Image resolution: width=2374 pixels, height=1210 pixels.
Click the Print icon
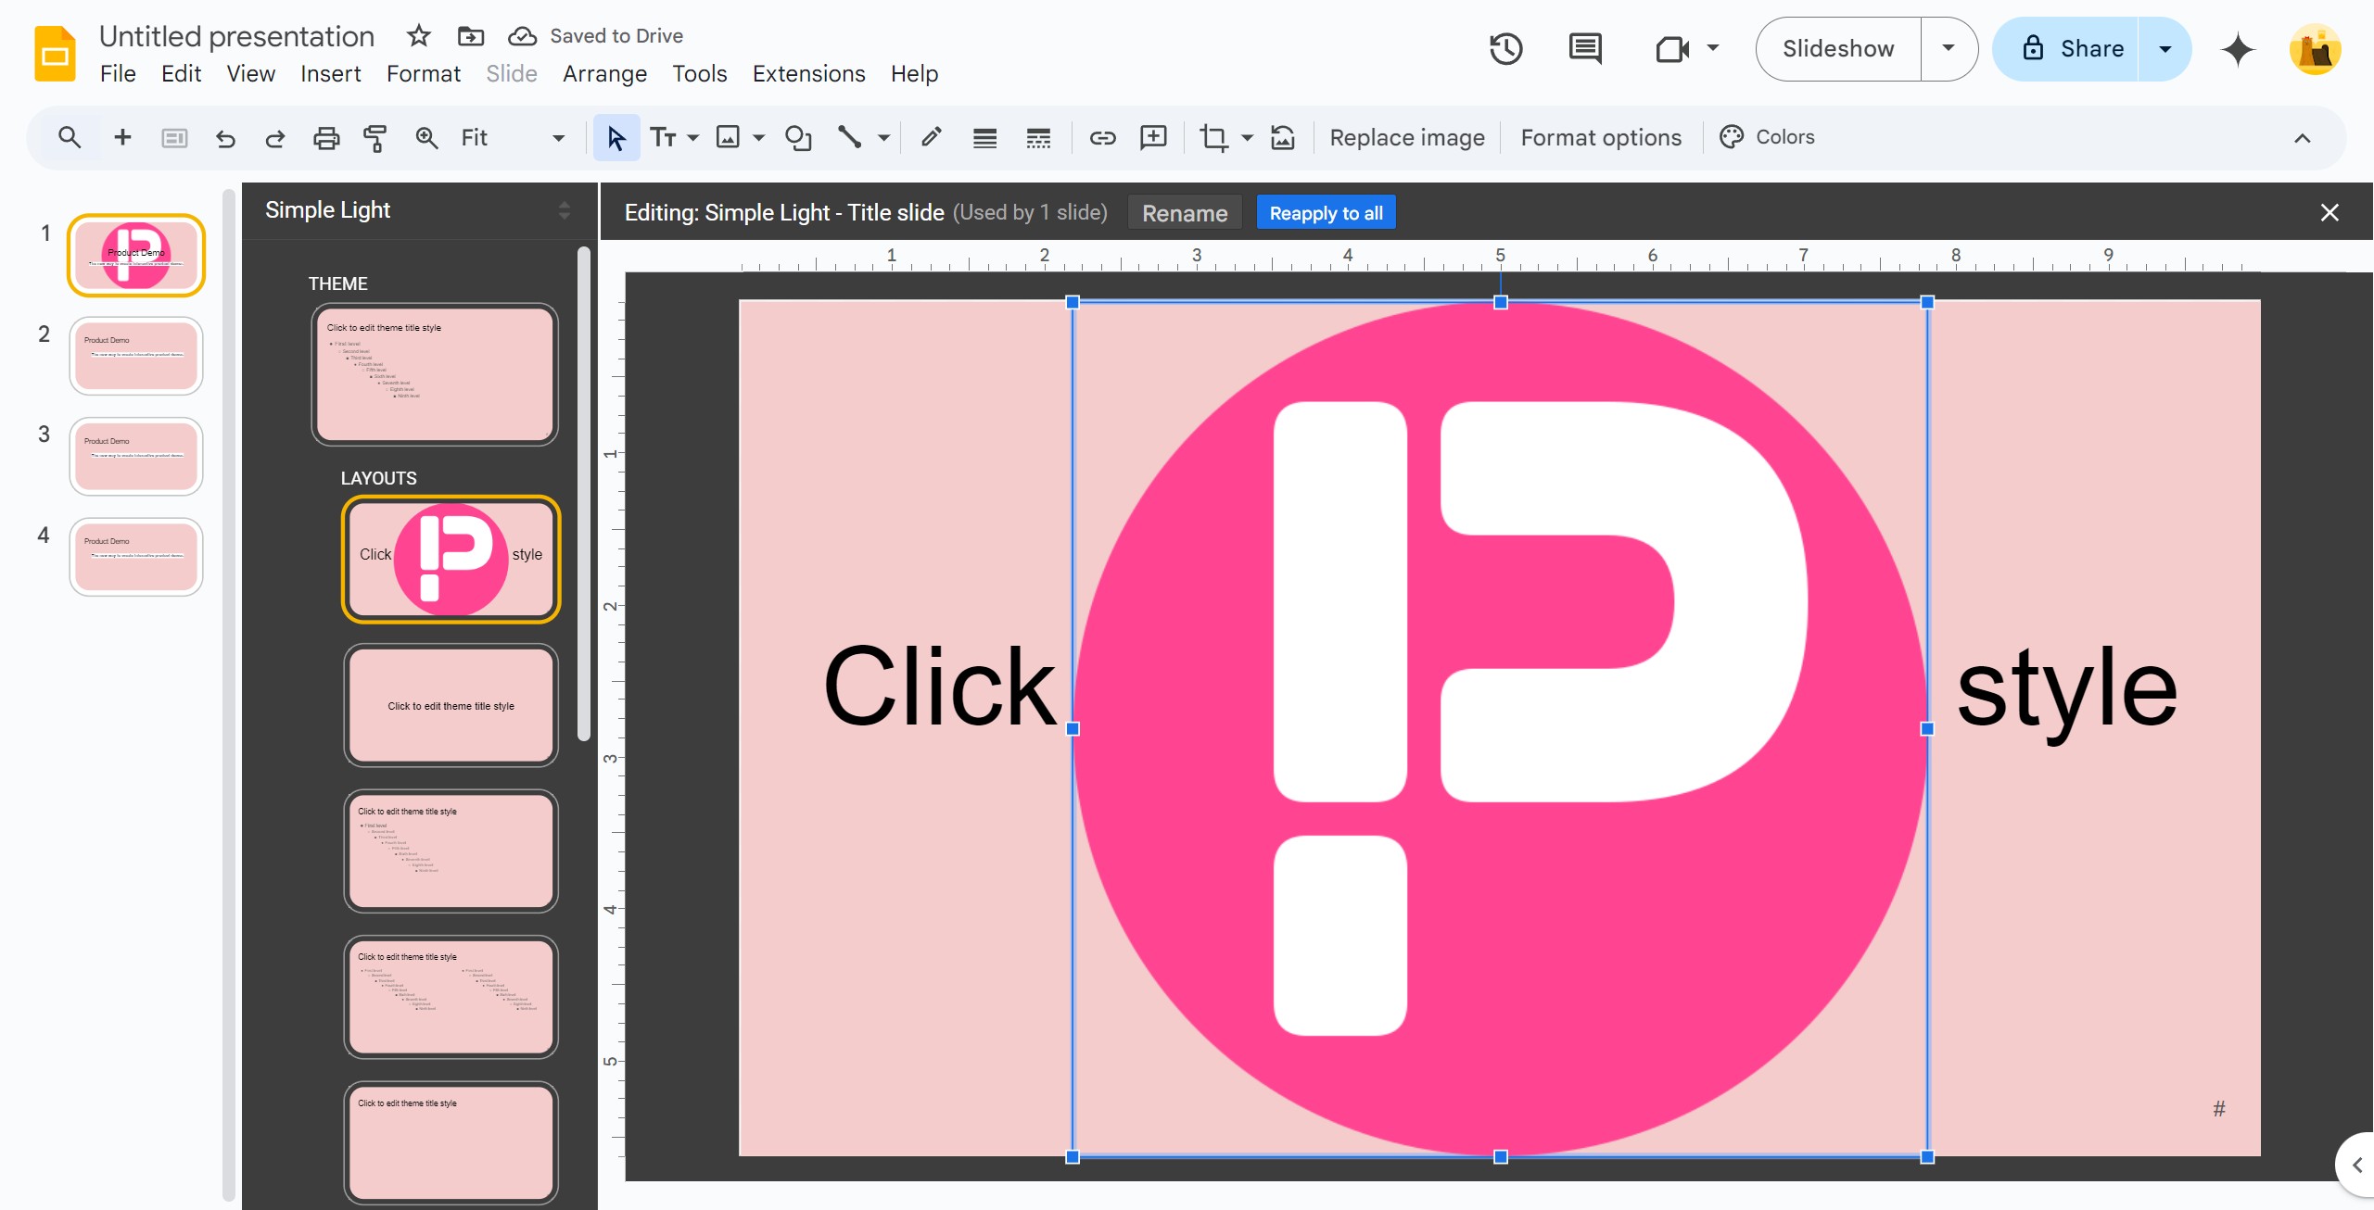tap(326, 138)
